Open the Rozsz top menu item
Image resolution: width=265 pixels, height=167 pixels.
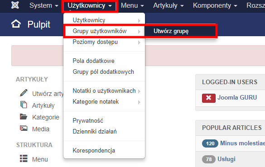pyautogui.click(x=255, y=5)
